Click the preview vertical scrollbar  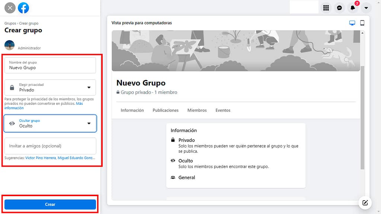pyautogui.click(x=362, y=111)
